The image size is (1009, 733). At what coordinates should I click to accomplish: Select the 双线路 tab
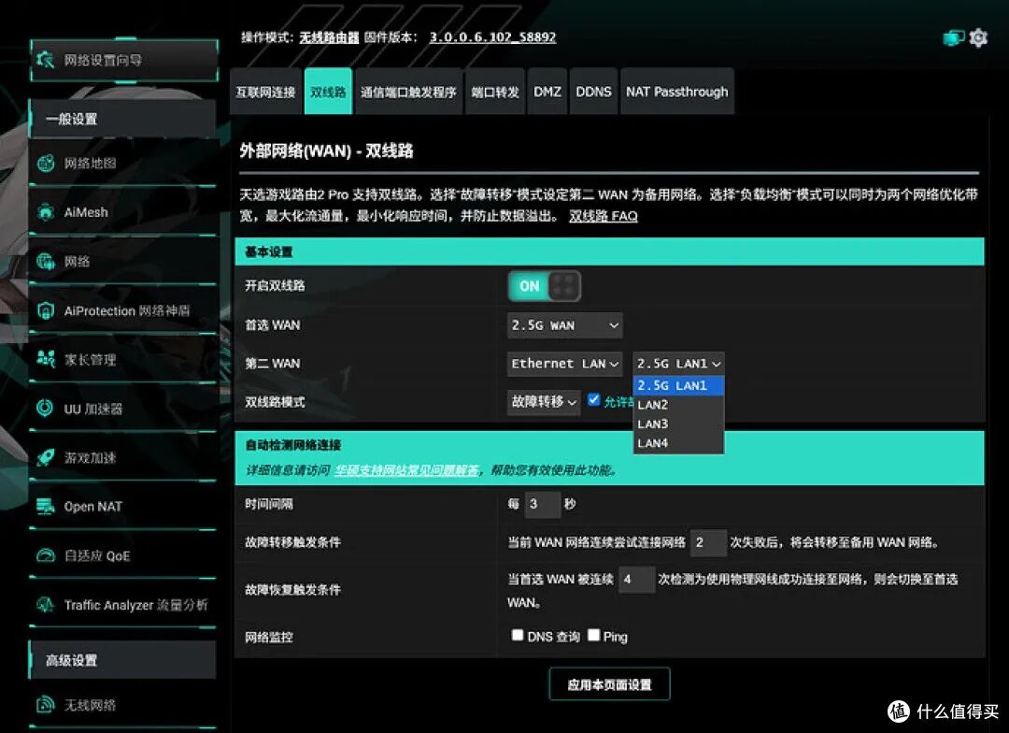pyautogui.click(x=328, y=92)
